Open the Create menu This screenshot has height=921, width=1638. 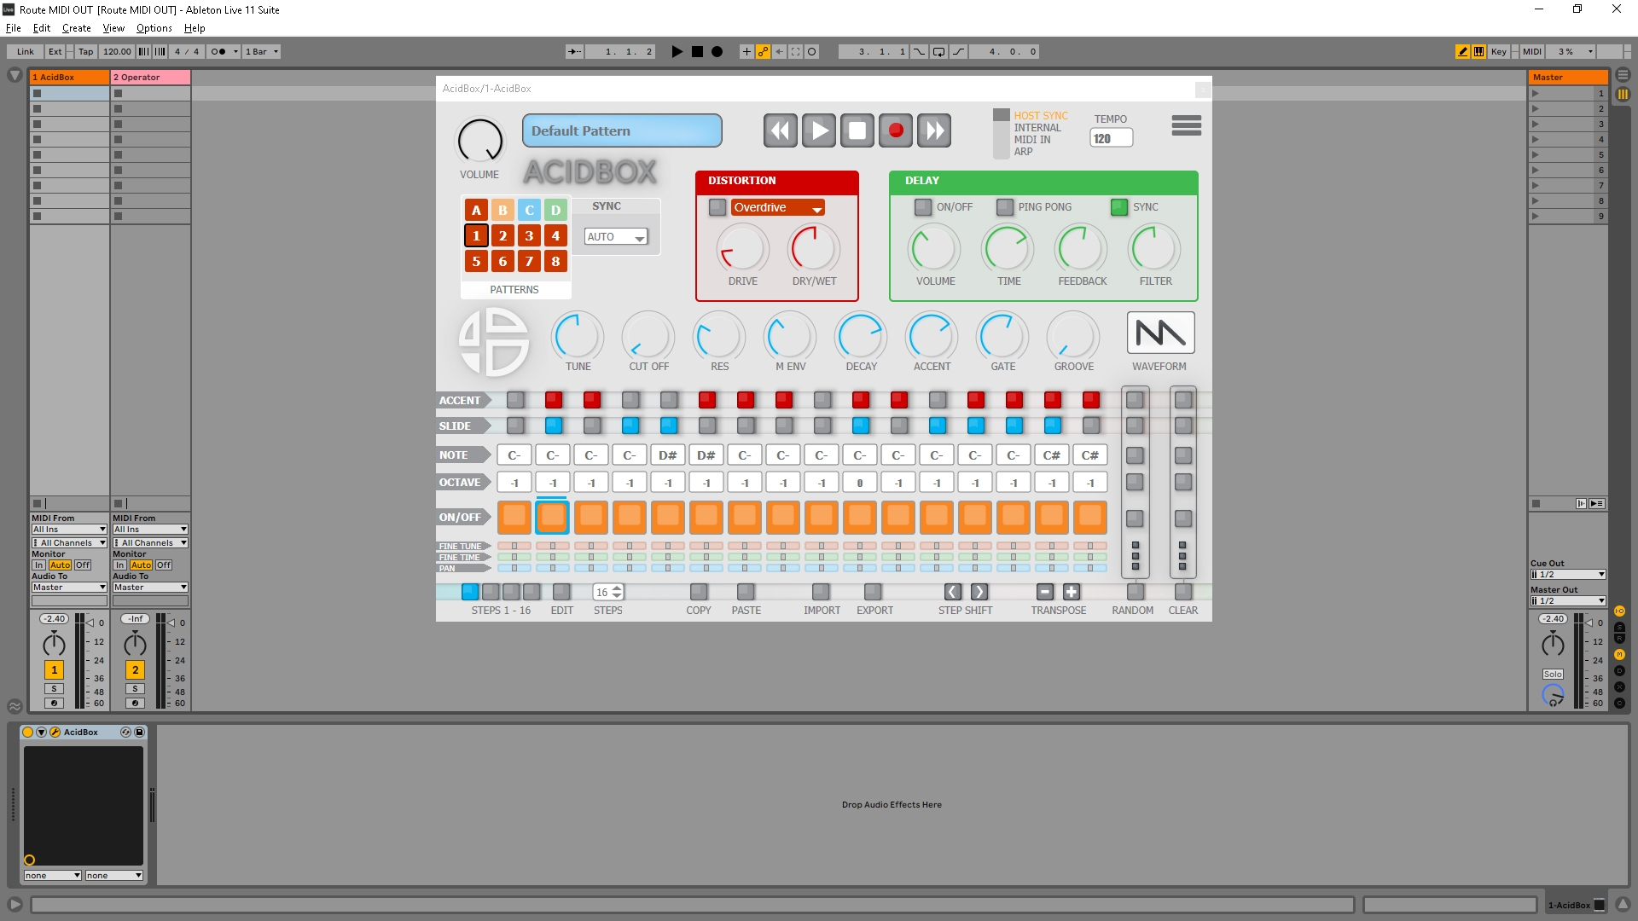pyautogui.click(x=77, y=28)
